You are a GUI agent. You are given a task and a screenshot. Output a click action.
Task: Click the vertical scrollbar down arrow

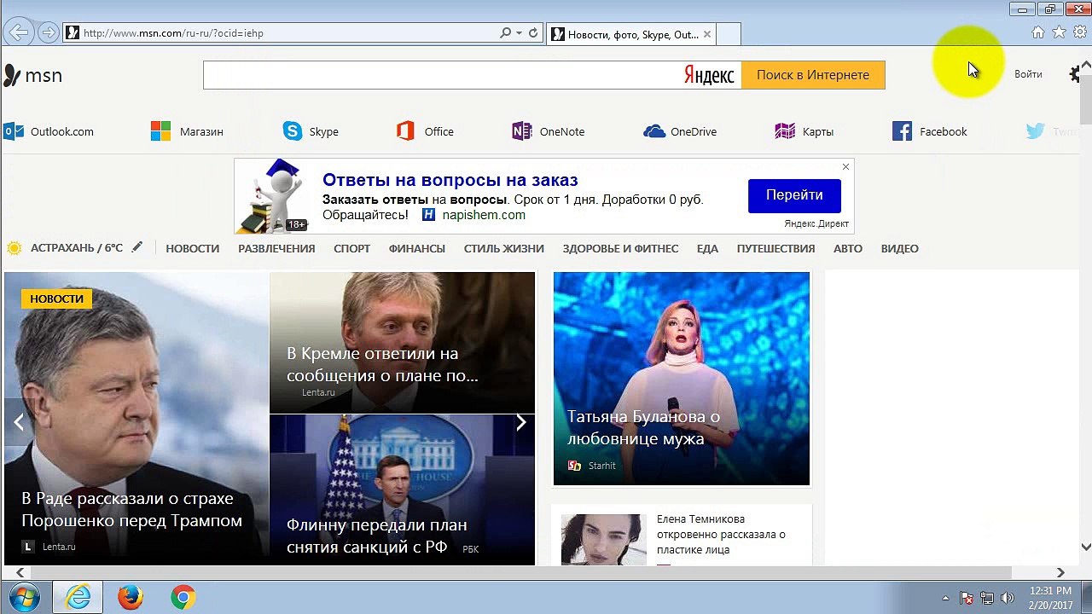(1086, 547)
